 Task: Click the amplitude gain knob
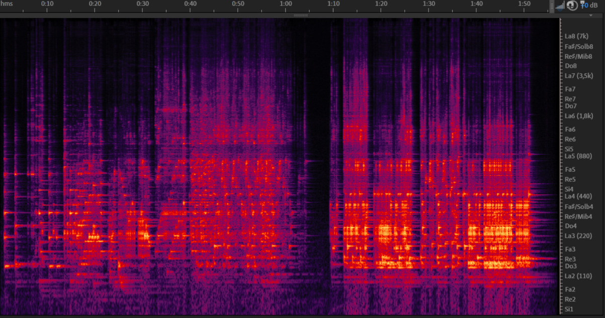coord(571,6)
